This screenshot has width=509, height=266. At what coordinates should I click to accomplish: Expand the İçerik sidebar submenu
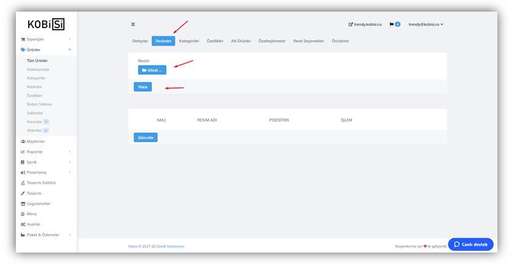(70, 162)
